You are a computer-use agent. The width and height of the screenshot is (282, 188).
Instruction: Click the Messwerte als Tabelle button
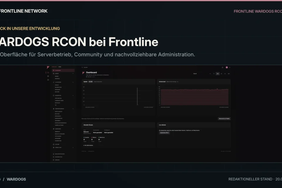tap(224, 119)
